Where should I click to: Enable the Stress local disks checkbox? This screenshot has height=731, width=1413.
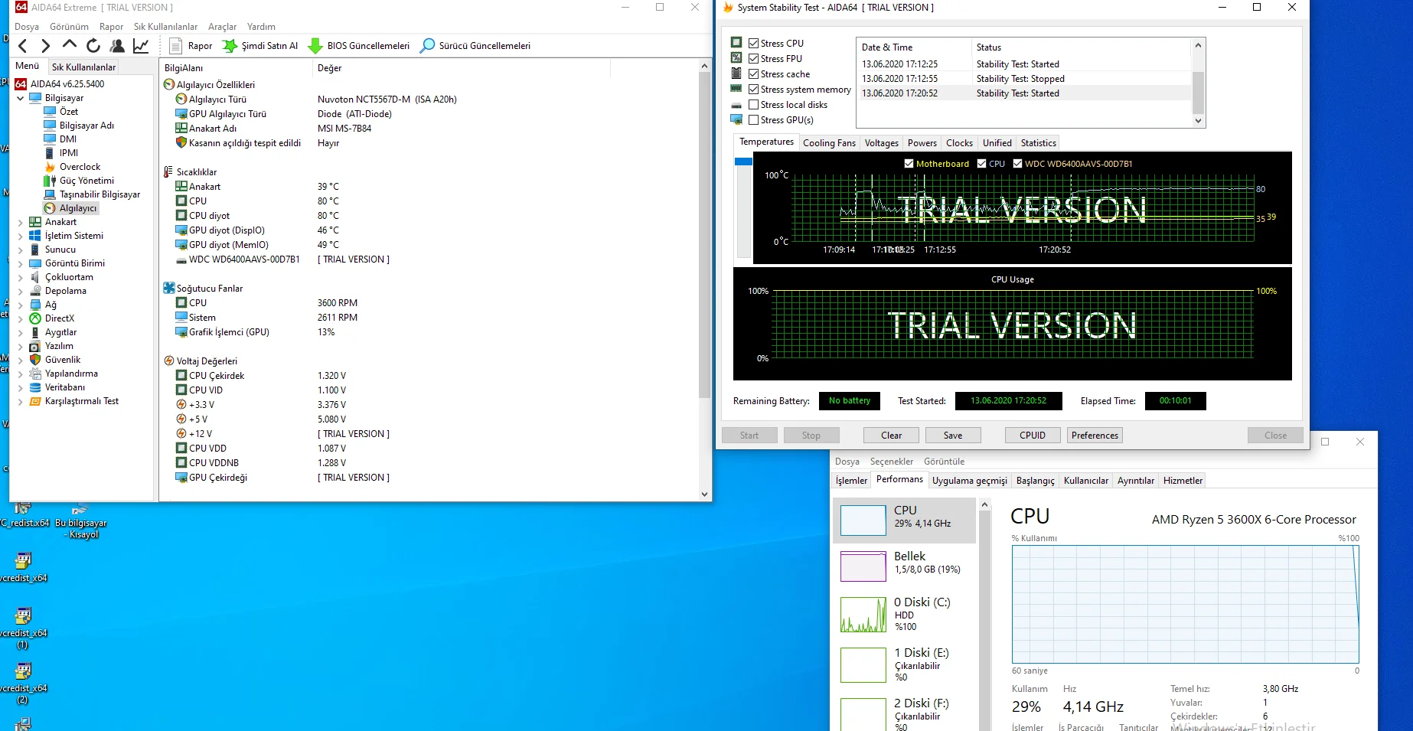[754, 105]
